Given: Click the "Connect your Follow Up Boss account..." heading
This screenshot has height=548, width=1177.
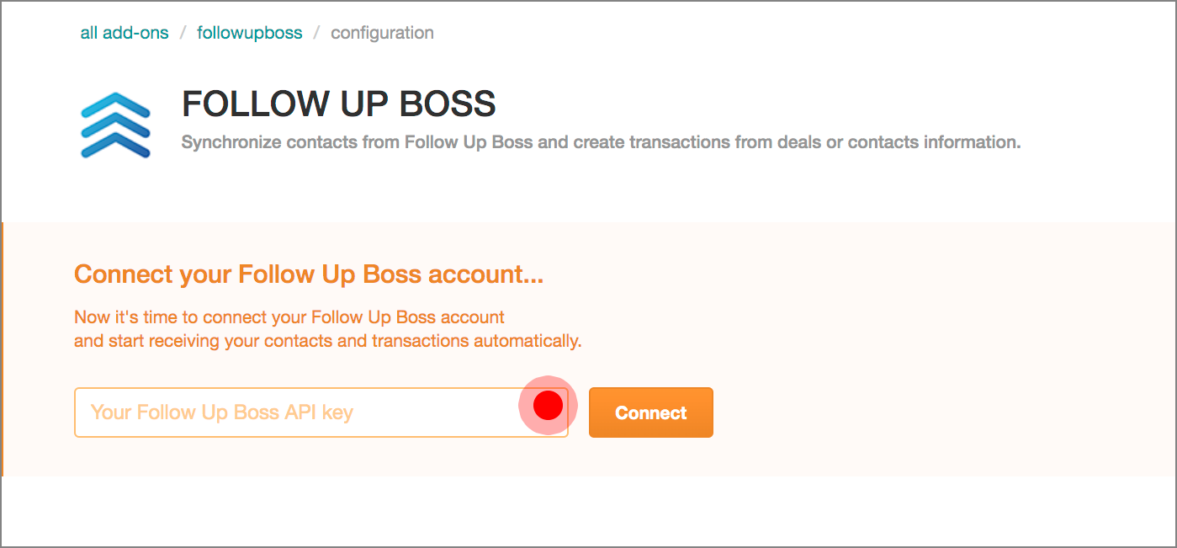Looking at the screenshot, I should pyautogui.click(x=308, y=274).
